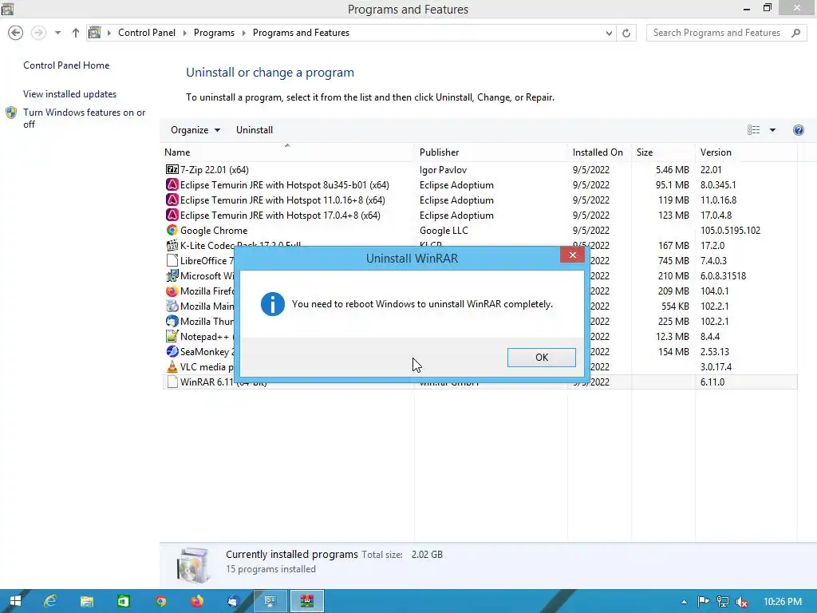Image resolution: width=817 pixels, height=613 pixels.
Task: Sort by the Installed On column header
Action: (x=599, y=152)
